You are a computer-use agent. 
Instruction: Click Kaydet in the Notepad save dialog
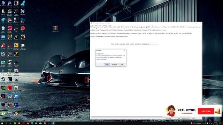pos(107,65)
